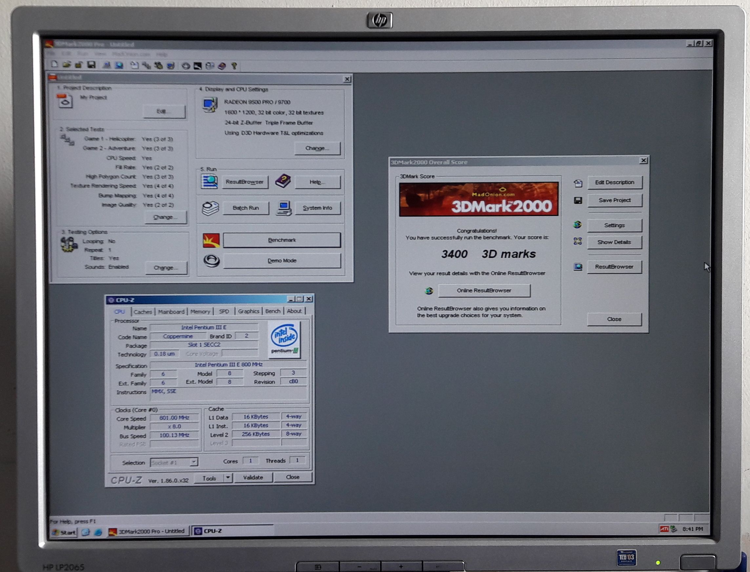
Task: Click Change... under Testing Options
Action: (166, 267)
